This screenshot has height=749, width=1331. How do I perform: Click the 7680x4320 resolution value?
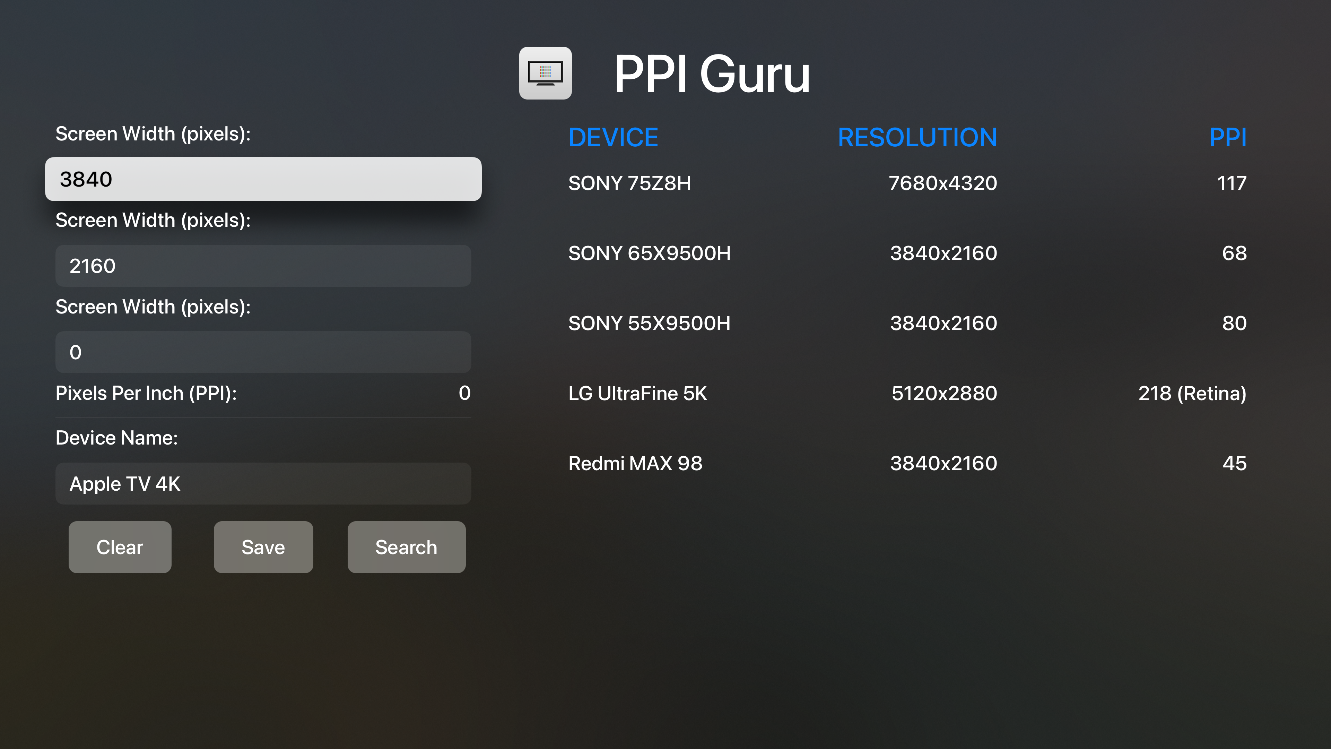pos(942,183)
